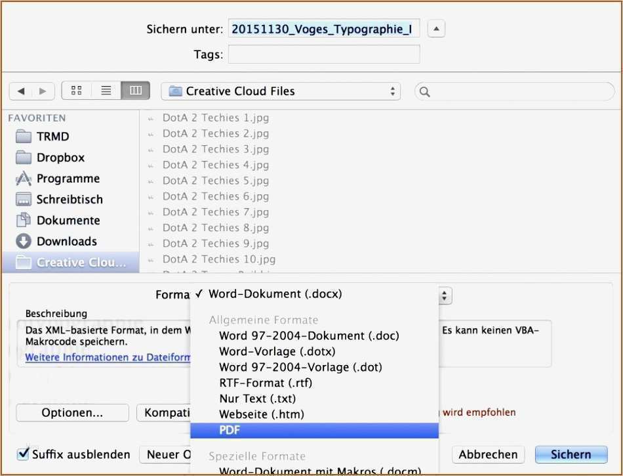Activate column view mode
The image size is (623, 476).
pos(135,90)
